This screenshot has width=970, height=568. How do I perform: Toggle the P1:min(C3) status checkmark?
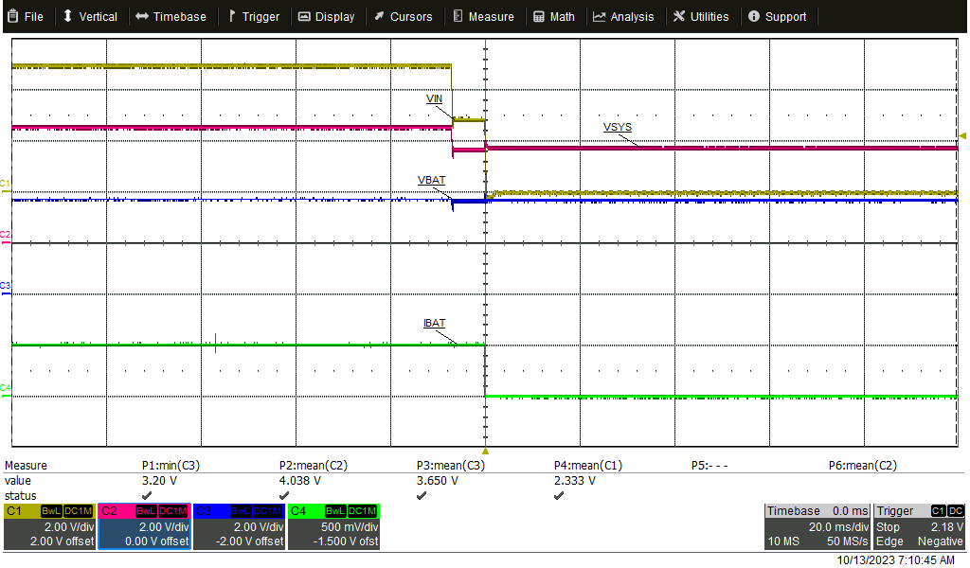coord(144,495)
